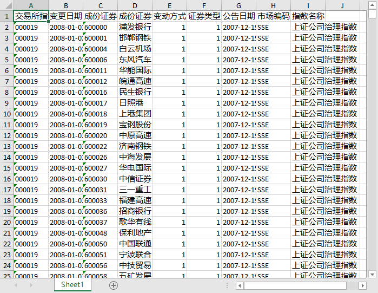Screen dimensions: 378x293
Task: Select row 24 header
Action: [x=6, y=265]
